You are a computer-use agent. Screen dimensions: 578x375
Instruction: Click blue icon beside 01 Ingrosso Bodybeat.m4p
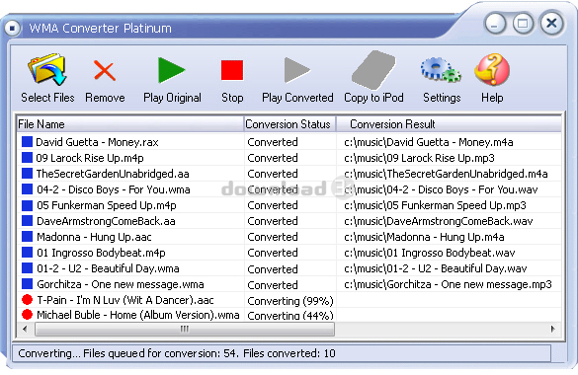[x=27, y=253]
